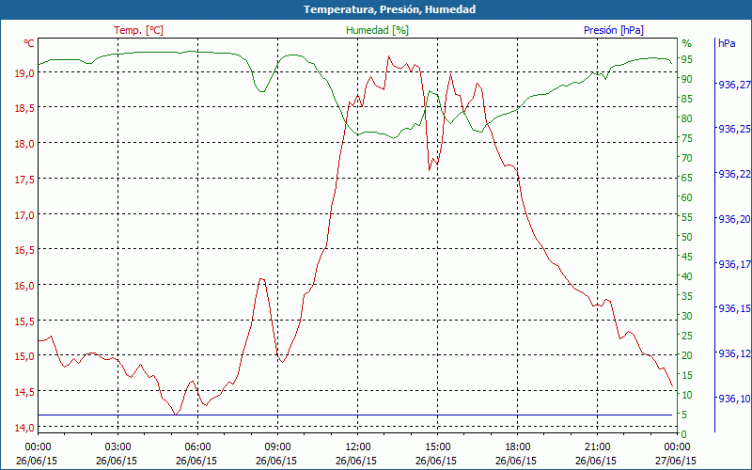Click temperature axis value 14,5
The image size is (752, 470).
[24, 392]
